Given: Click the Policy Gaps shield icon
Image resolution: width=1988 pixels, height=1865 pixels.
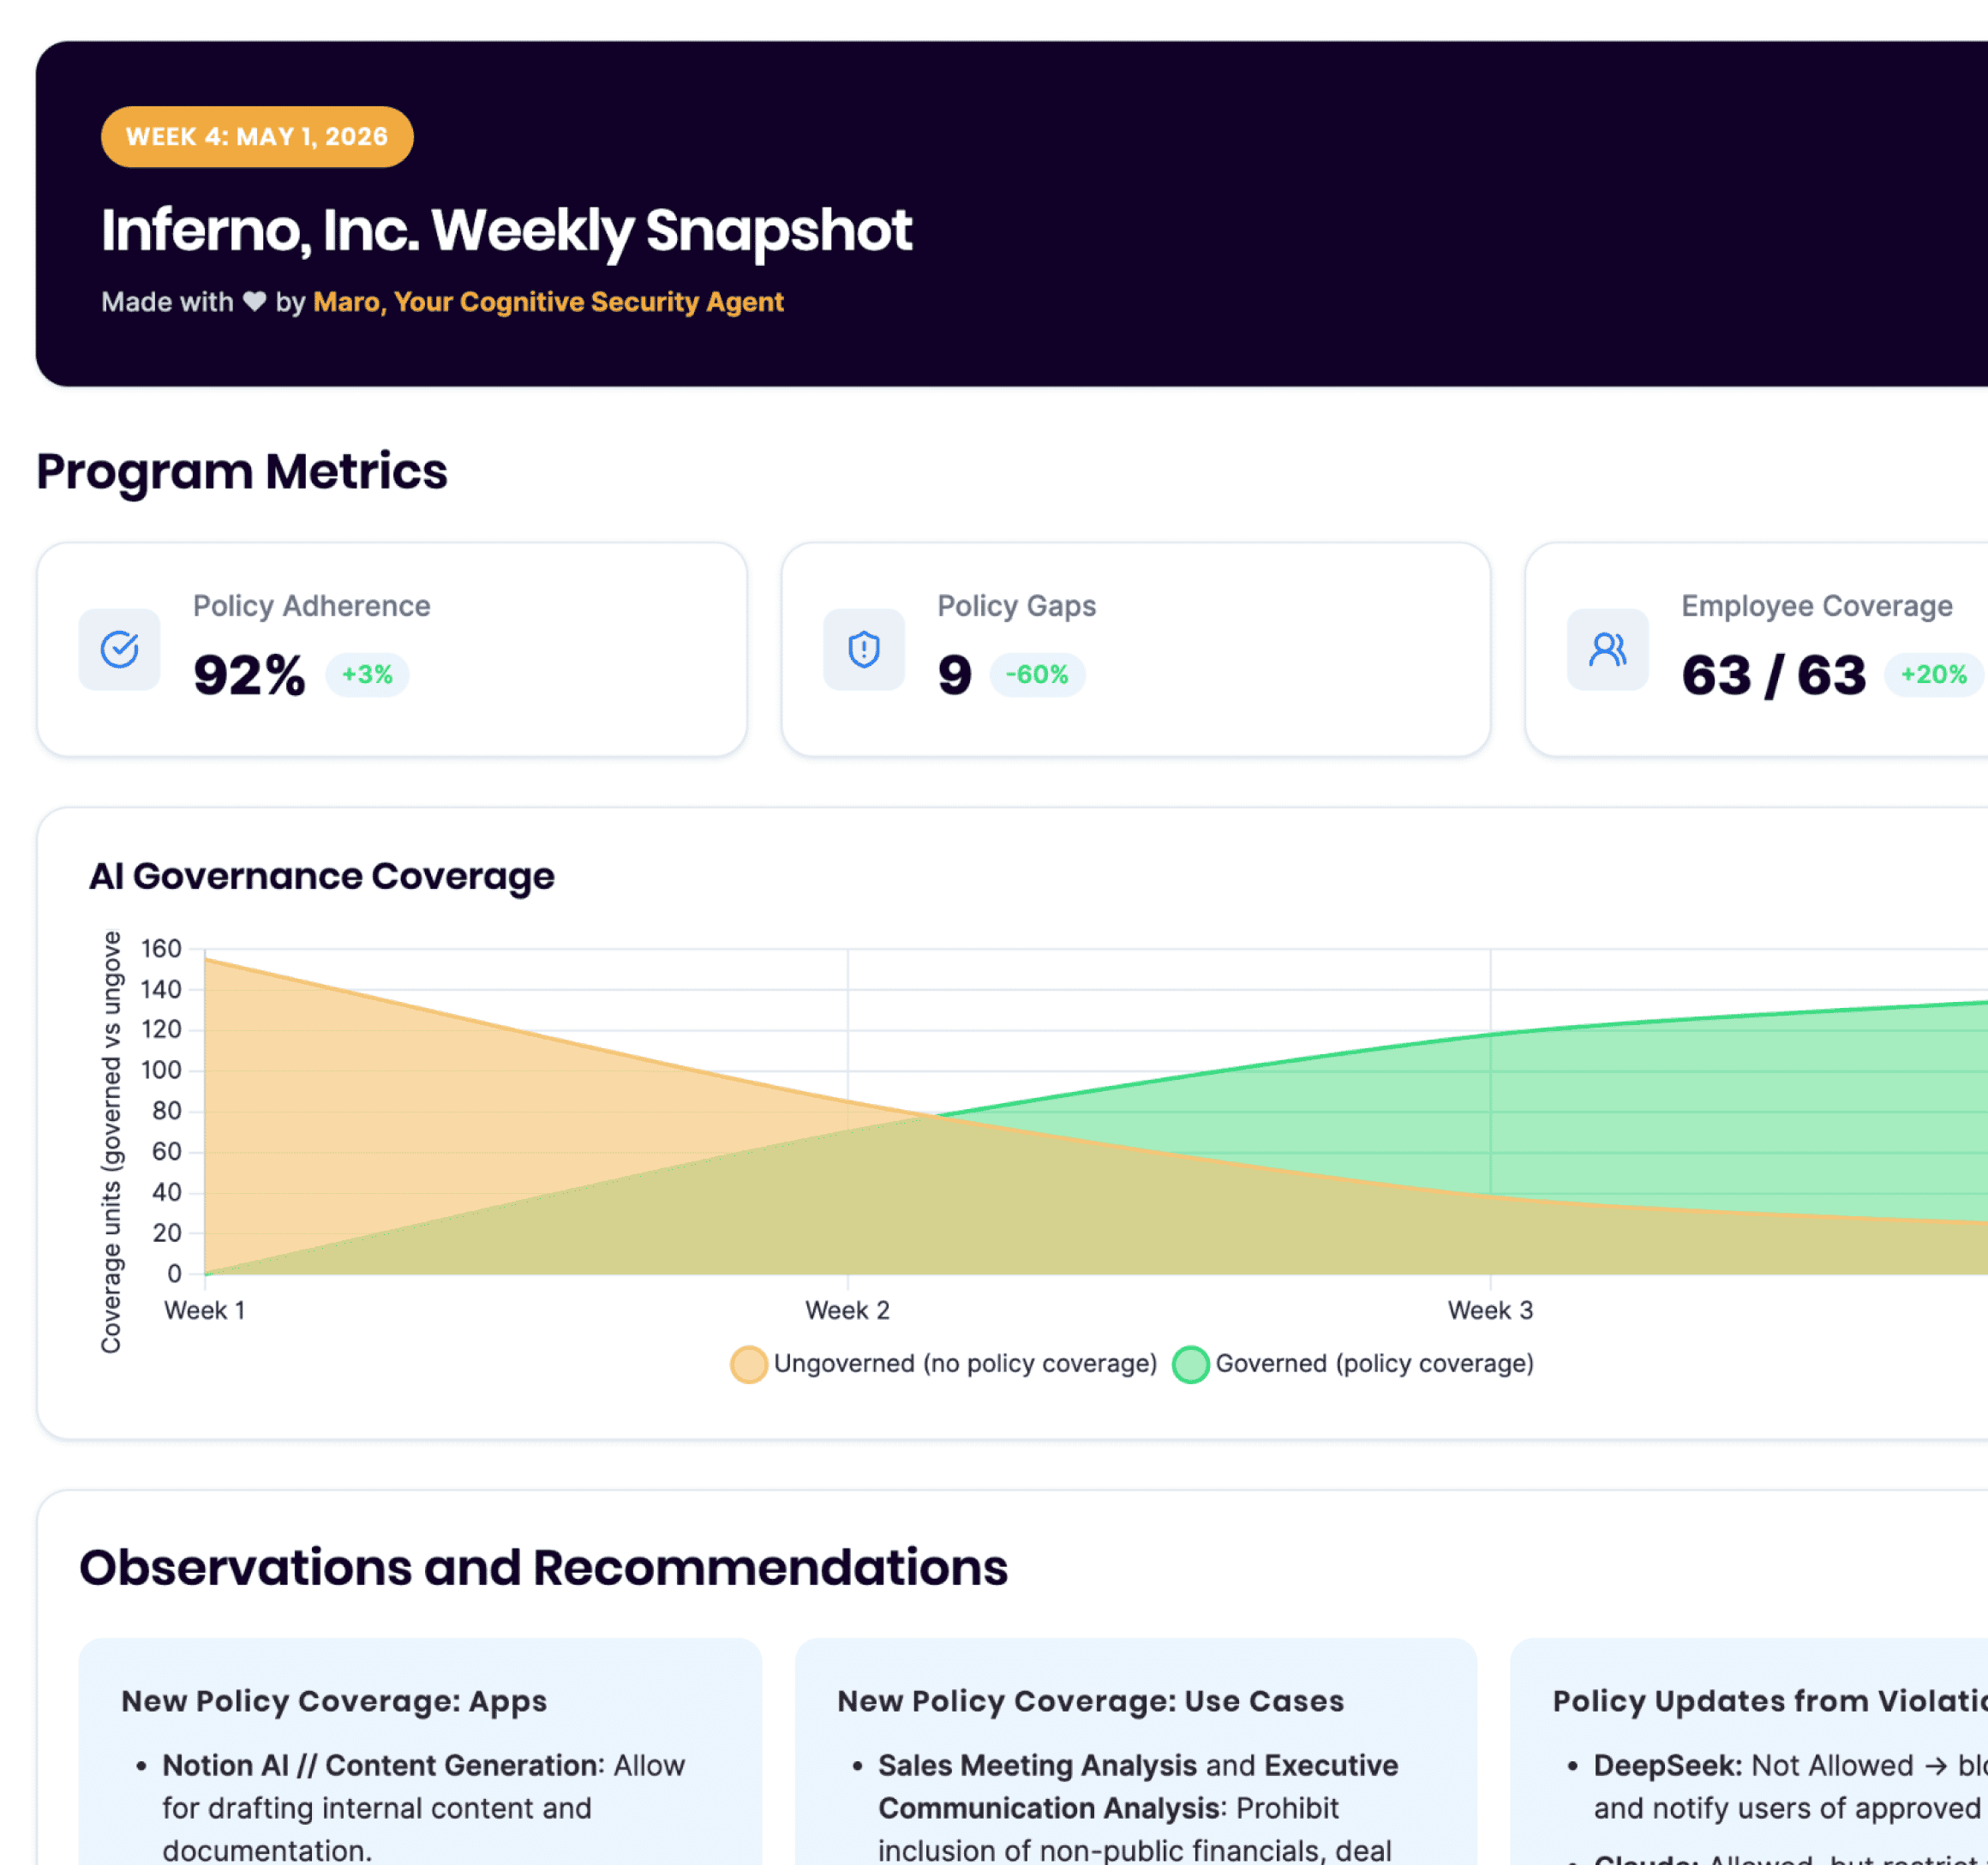Looking at the screenshot, I should pyautogui.click(x=864, y=649).
